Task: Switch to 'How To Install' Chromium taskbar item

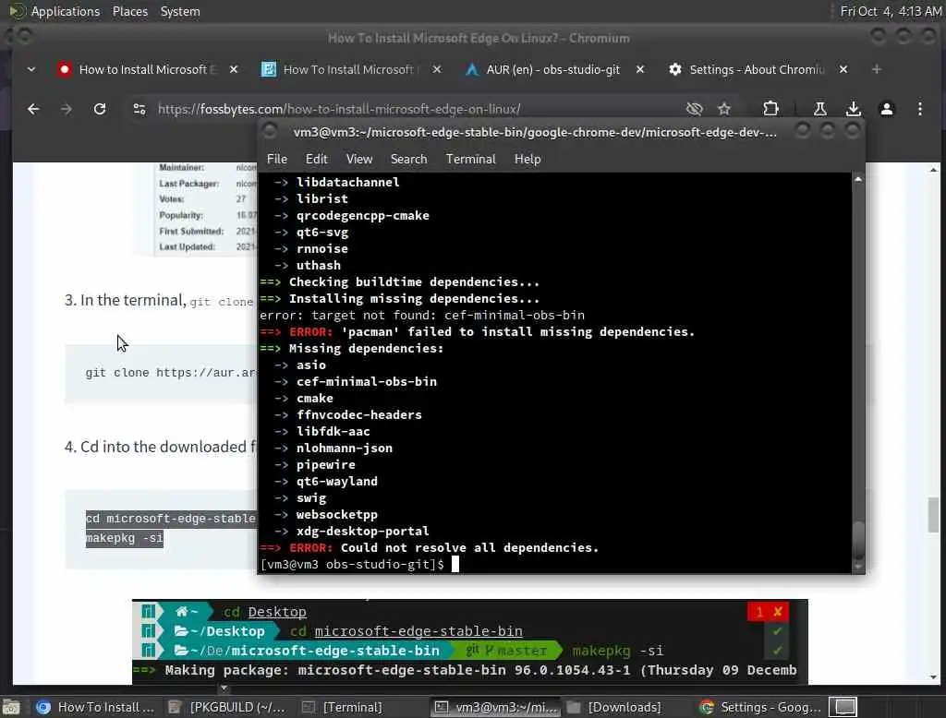Action: [x=94, y=707]
